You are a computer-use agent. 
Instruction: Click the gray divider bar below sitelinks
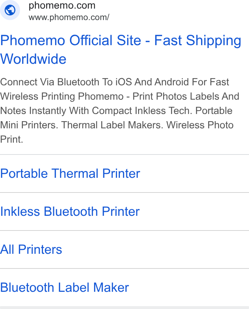(125, 308)
